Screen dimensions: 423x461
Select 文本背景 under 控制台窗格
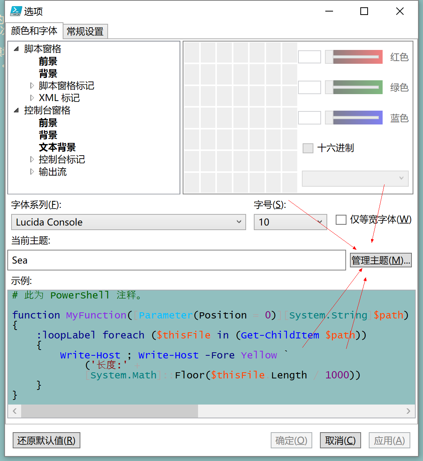57,147
